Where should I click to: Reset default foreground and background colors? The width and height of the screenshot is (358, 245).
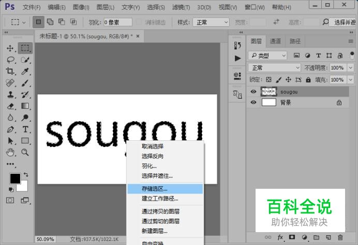(11, 189)
